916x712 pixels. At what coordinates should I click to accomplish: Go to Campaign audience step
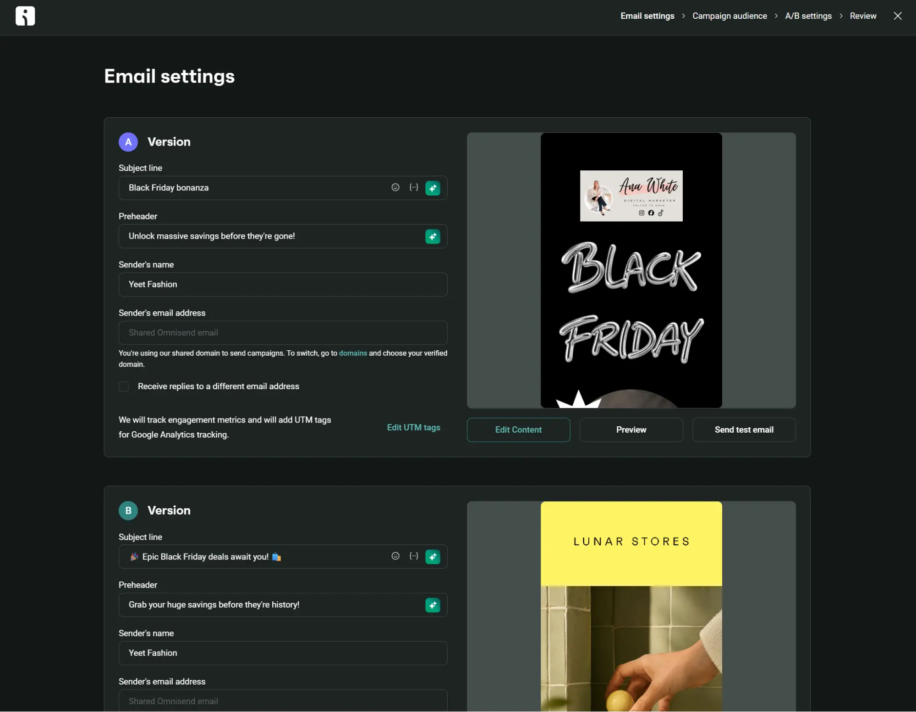730,16
